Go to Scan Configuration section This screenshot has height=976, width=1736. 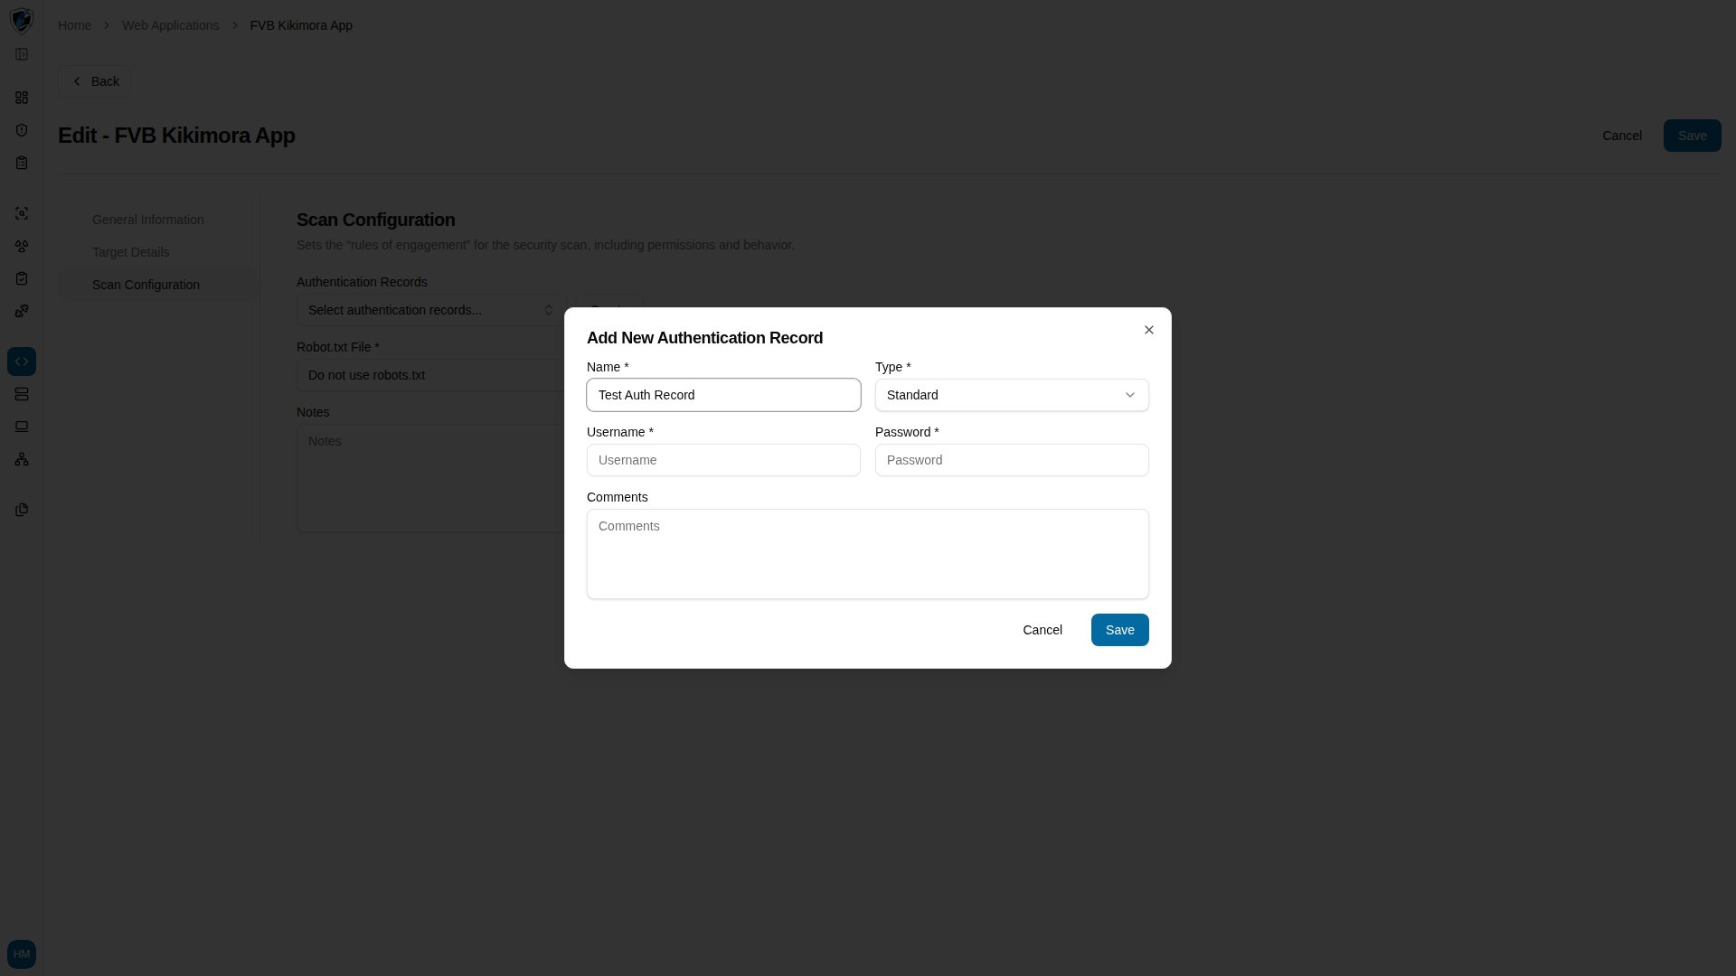146,285
